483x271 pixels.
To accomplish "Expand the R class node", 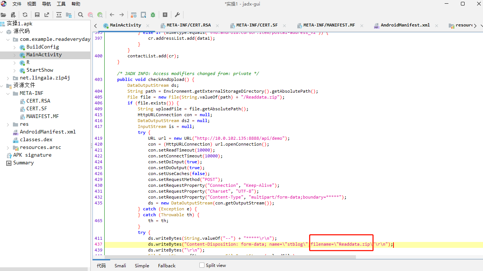I will [x=15, y=63].
